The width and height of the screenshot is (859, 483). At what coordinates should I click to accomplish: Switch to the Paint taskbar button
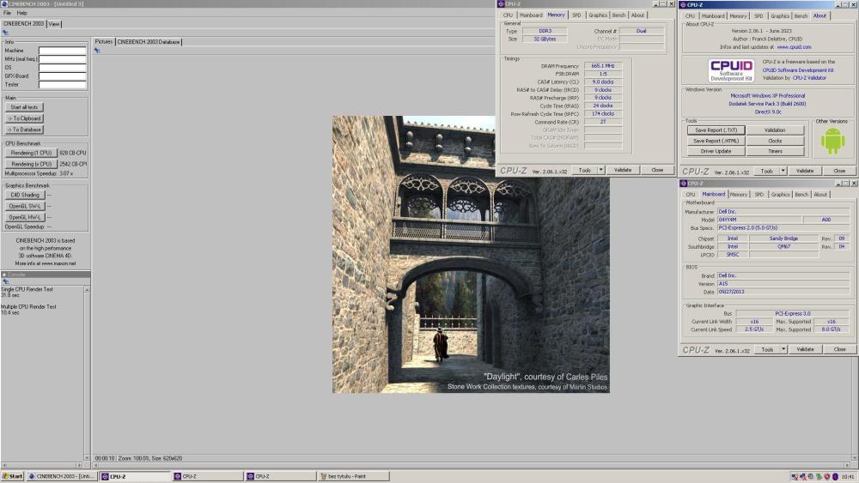click(354, 476)
